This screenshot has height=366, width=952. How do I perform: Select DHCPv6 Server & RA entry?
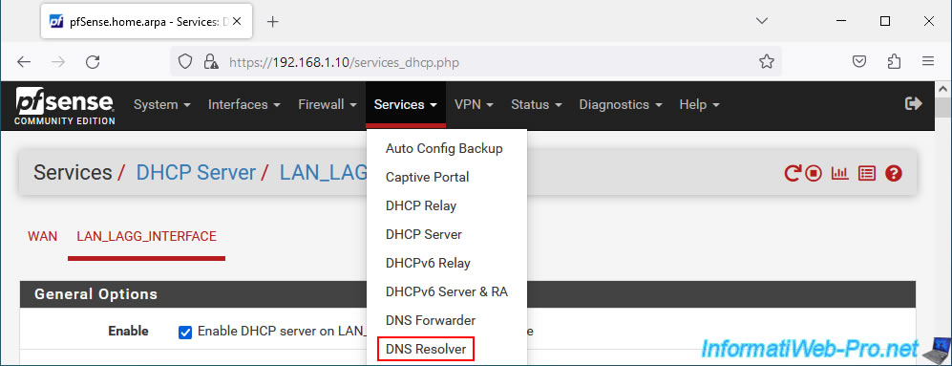[x=447, y=291]
